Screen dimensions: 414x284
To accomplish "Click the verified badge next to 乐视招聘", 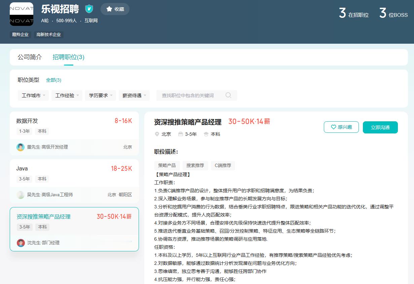I will pyautogui.click(x=89, y=9).
